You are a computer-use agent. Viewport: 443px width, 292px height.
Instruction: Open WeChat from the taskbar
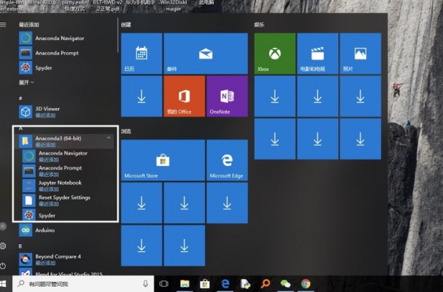(x=286, y=283)
